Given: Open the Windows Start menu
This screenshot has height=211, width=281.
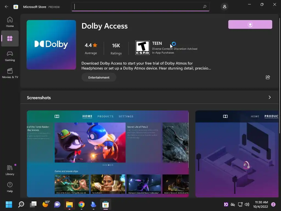Looking at the screenshot, I should tap(9, 204).
